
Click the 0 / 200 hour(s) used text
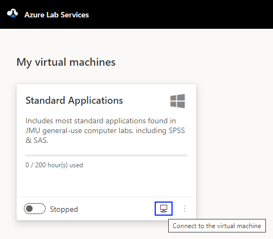click(x=54, y=165)
